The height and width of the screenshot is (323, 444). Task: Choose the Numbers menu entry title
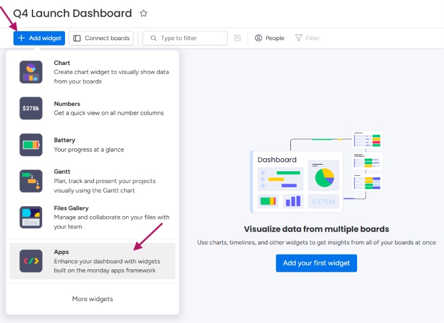point(67,104)
